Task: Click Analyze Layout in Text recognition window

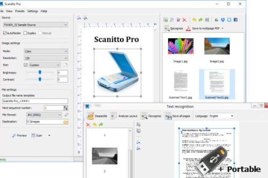Action: tap(124, 116)
